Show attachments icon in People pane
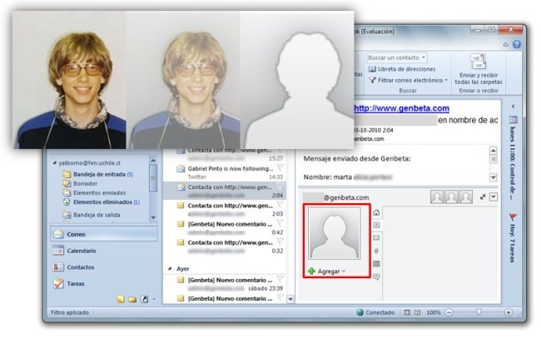Screen dimensions: 541x344 pos(376,251)
